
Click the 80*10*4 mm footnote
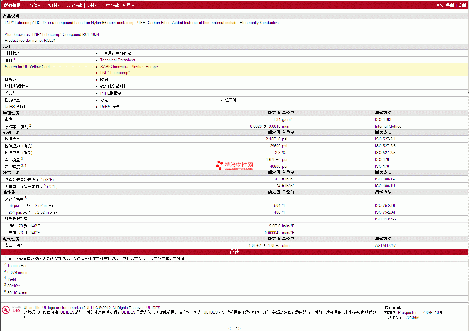pyautogui.click(x=18, y=293)
